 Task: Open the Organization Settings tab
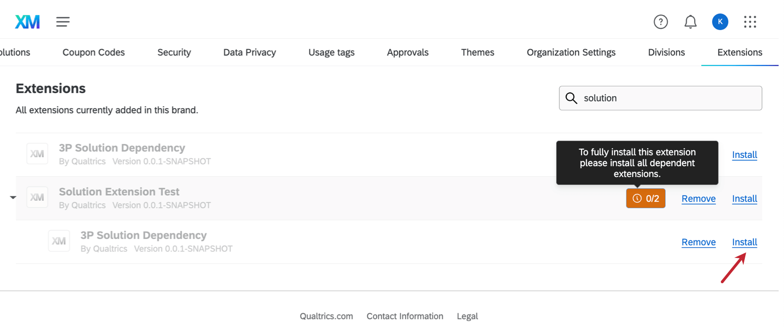click(x=570, y=53)
